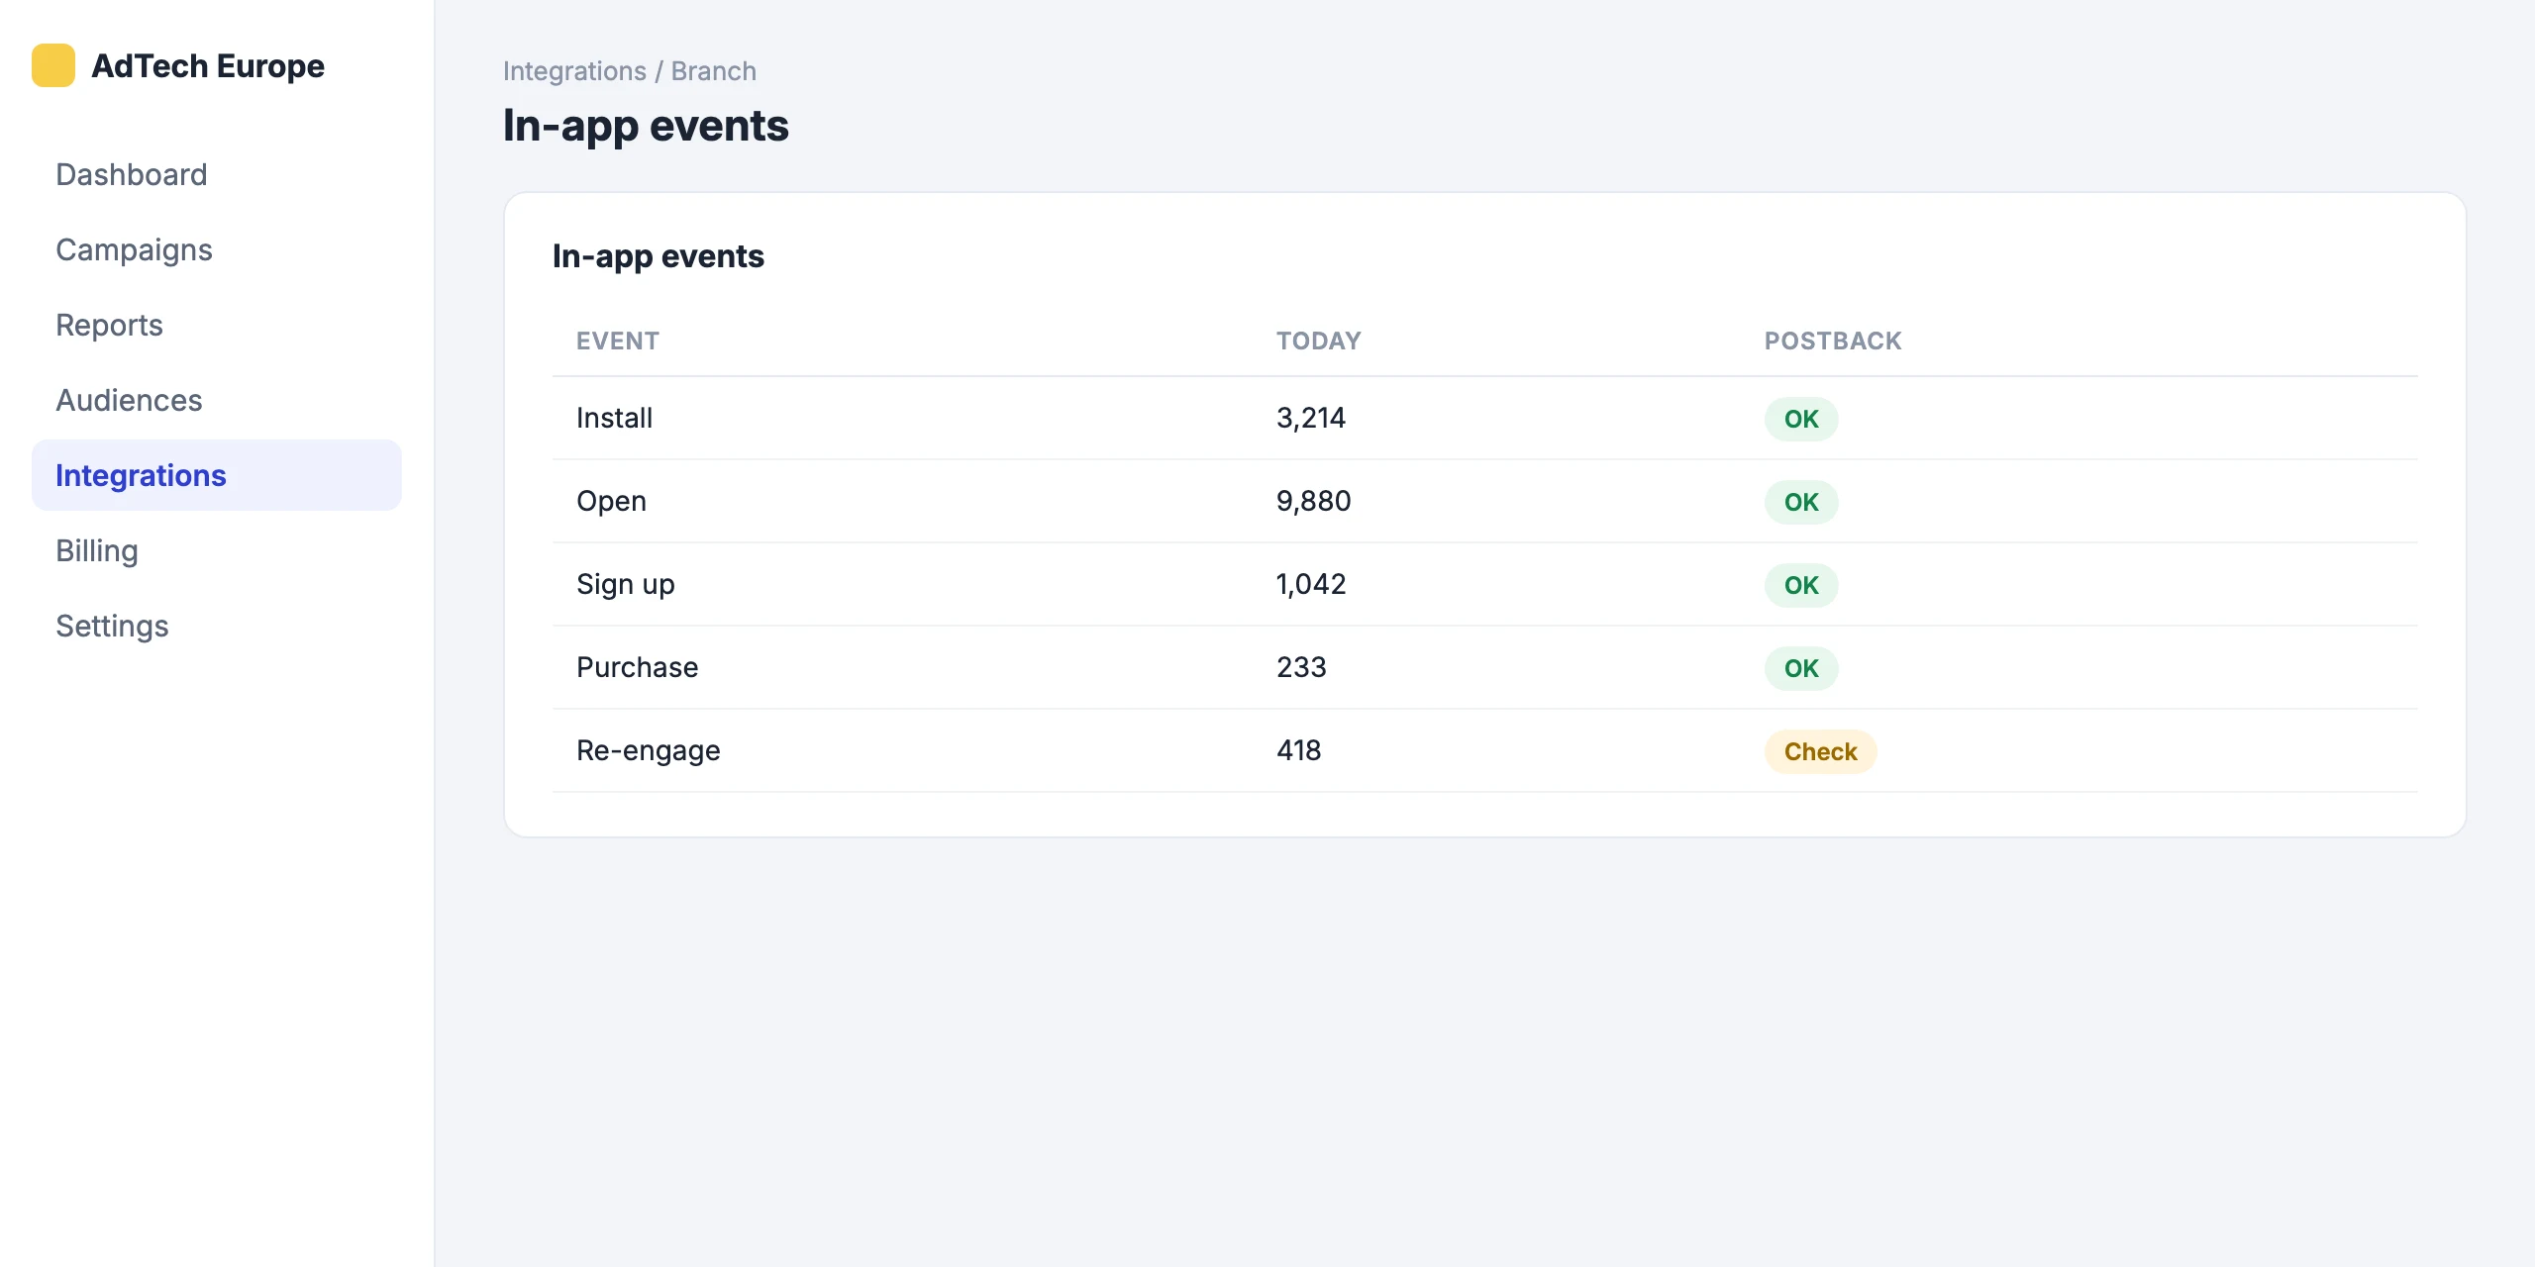This screenshot has width=2535, height=1267.
Task: Click the 3,214 count for Install
Action: tap(1311, 418)
